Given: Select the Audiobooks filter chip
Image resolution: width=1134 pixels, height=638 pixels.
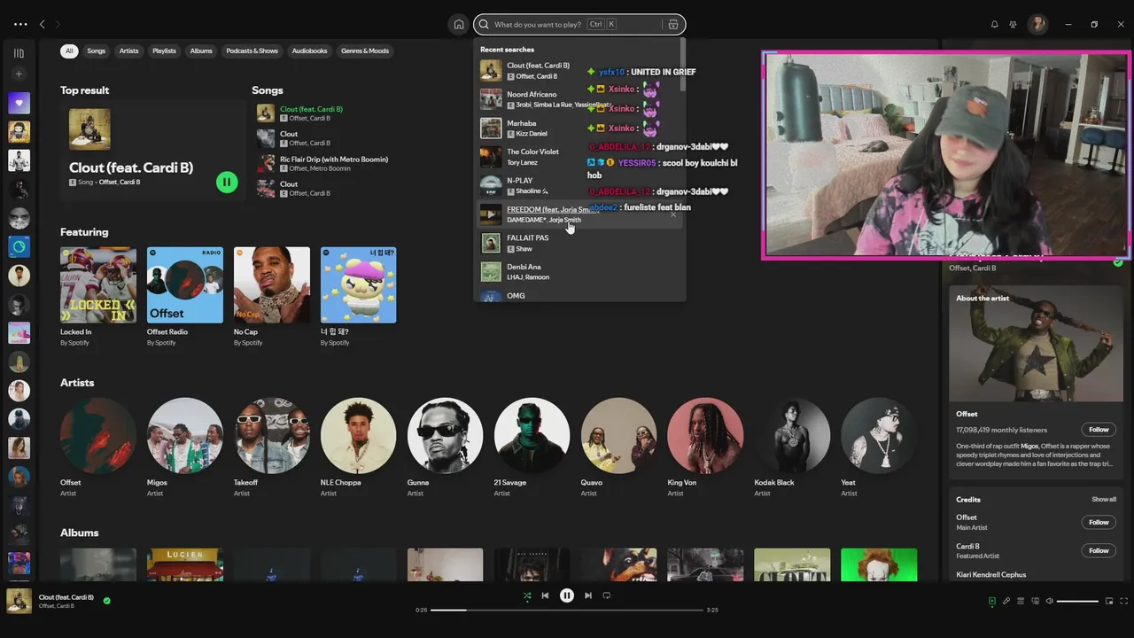Looking at the screenshot, I should pyautogui.click(x=309, y=51).
